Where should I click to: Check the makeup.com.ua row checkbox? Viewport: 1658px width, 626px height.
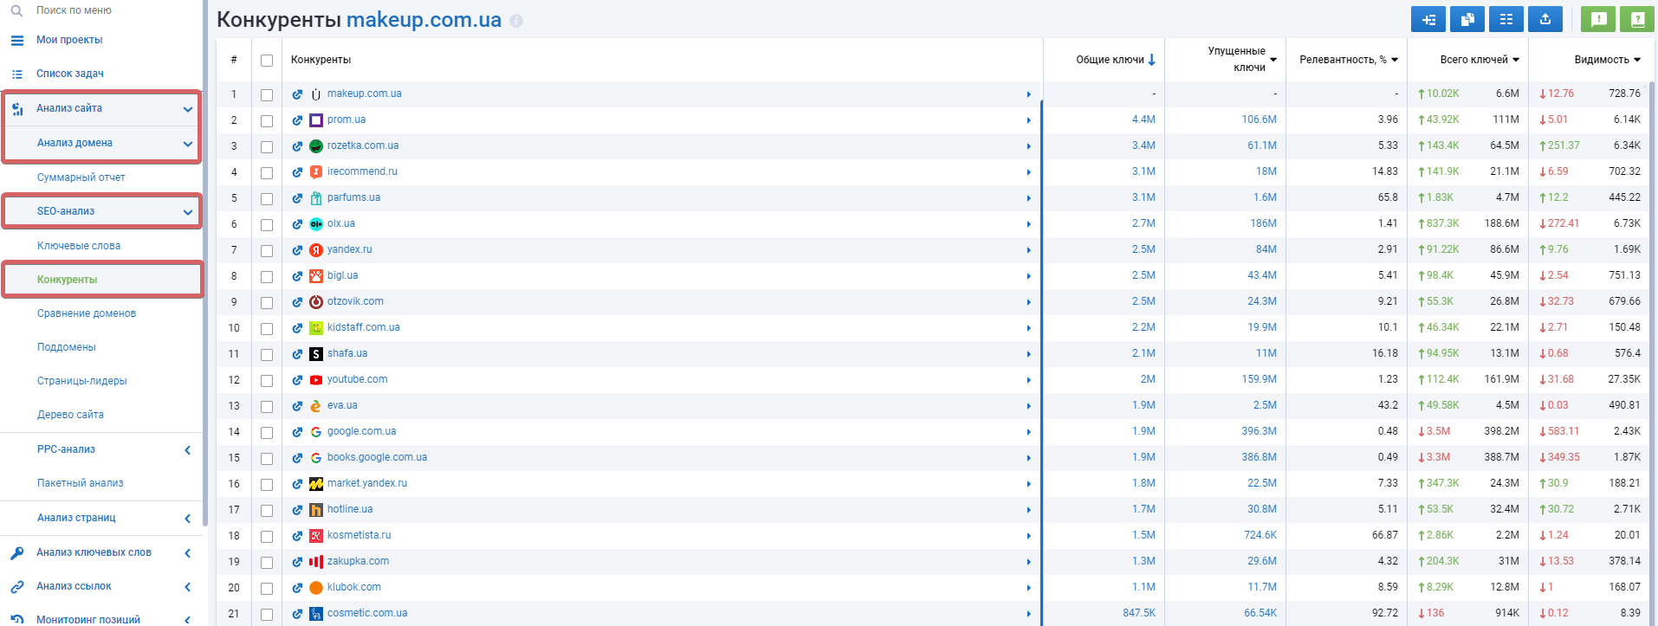267,95
